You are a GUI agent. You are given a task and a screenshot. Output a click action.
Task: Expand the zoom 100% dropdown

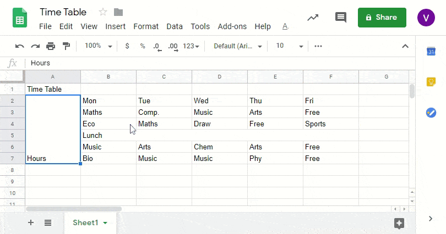point(99,46)
